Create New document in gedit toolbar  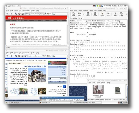(x=74, y=14)
